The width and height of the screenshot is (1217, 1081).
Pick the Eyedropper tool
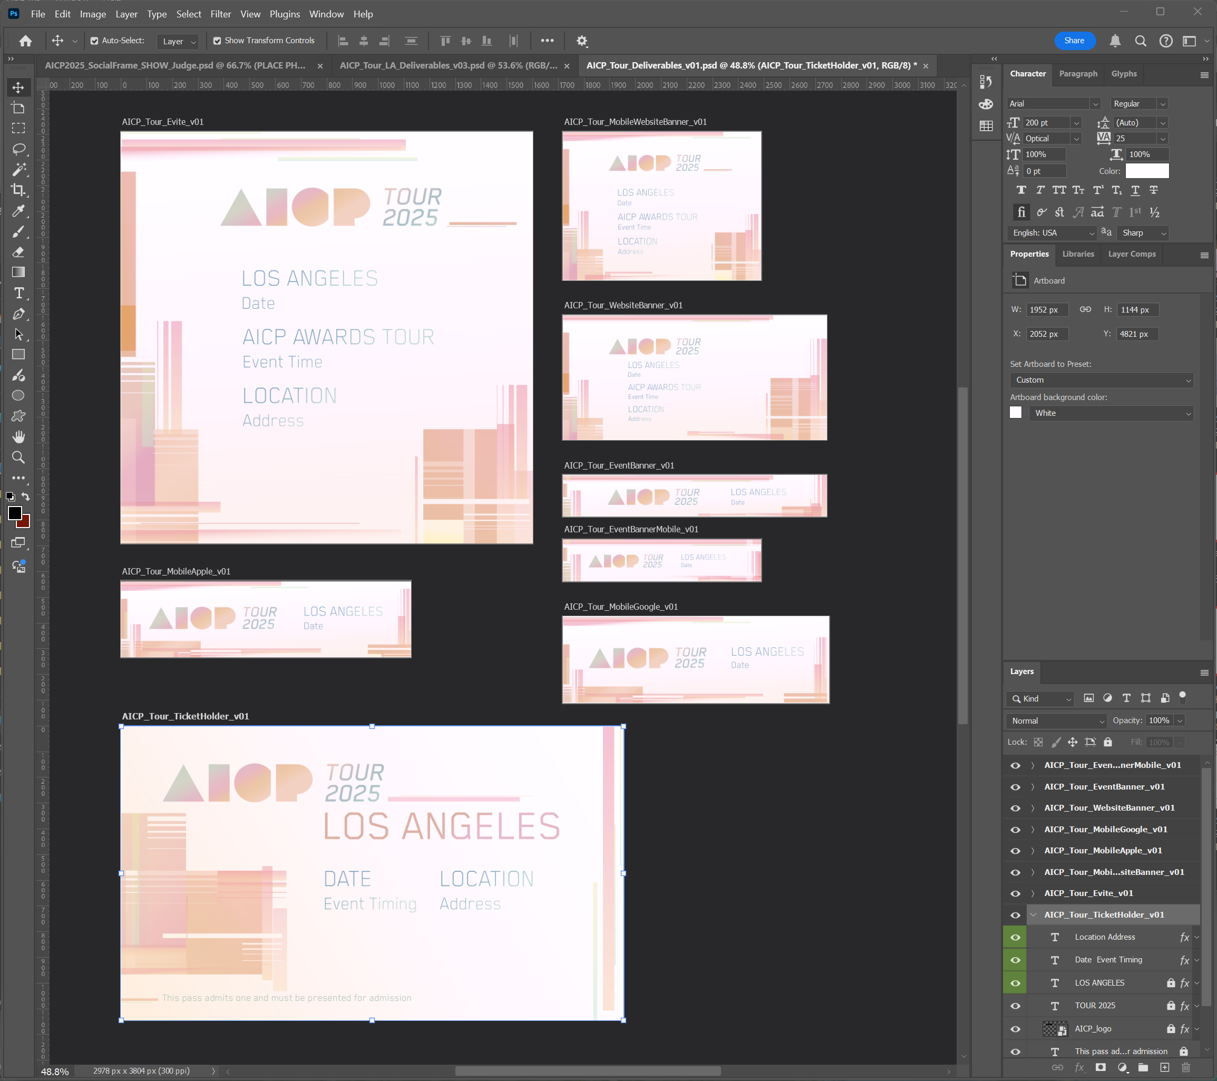18,211
